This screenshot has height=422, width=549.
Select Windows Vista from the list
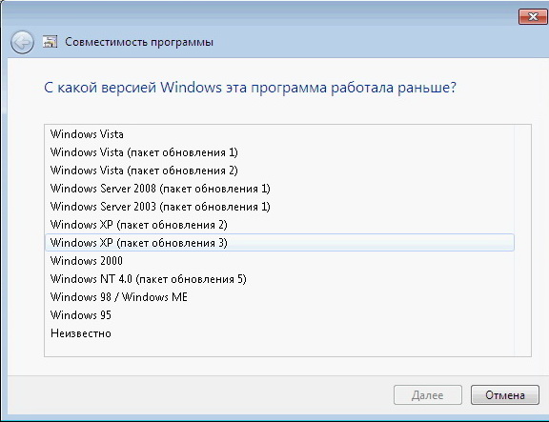coord(280,134)
